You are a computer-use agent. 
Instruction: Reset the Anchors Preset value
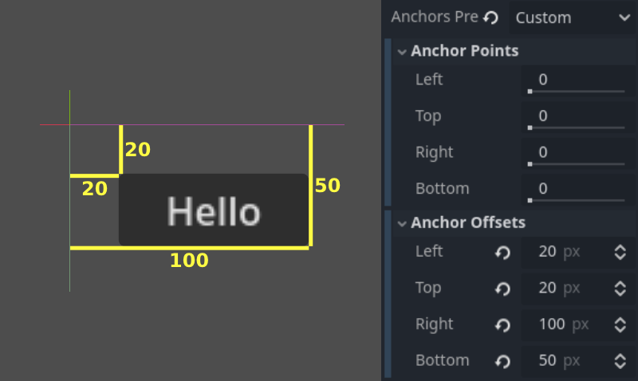tap(491, 17)
